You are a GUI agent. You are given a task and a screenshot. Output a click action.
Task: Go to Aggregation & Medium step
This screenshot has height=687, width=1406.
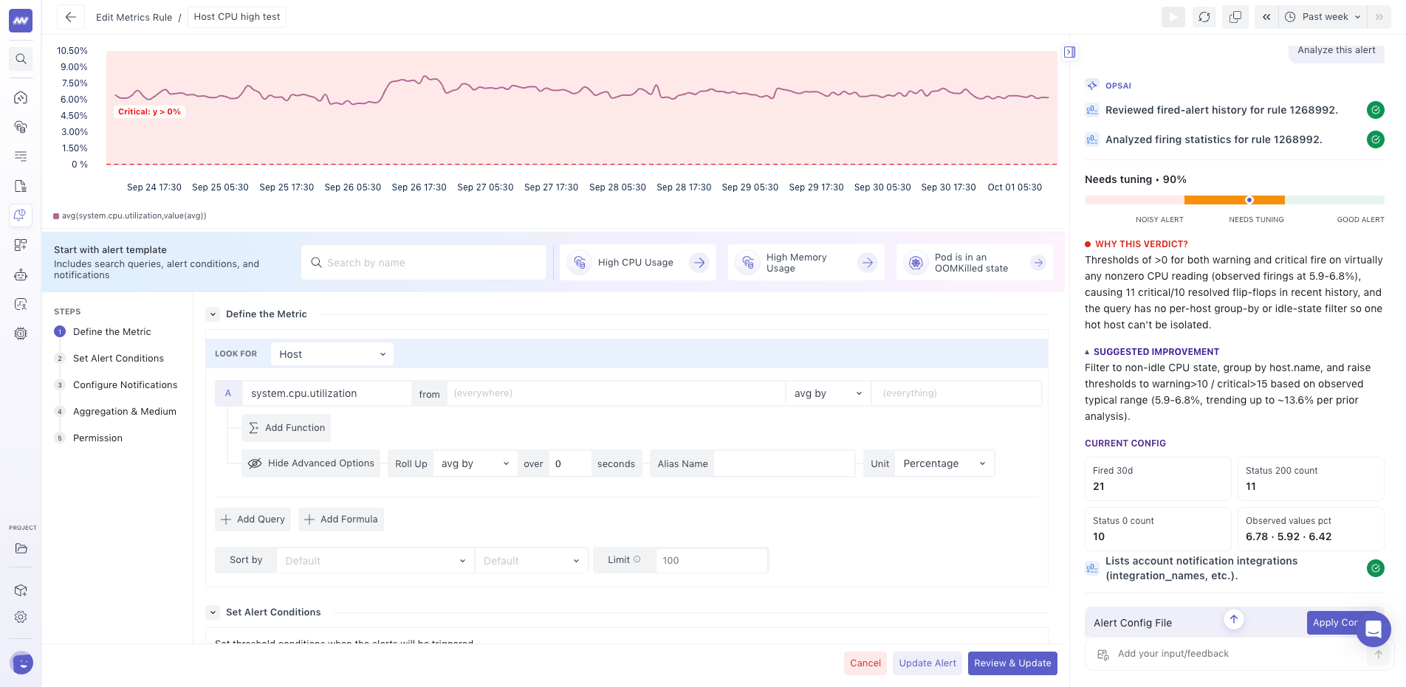(124, 412)
